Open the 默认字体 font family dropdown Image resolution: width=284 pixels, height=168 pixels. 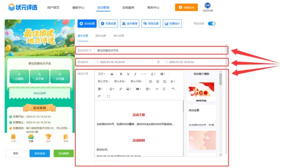[120, 81]
